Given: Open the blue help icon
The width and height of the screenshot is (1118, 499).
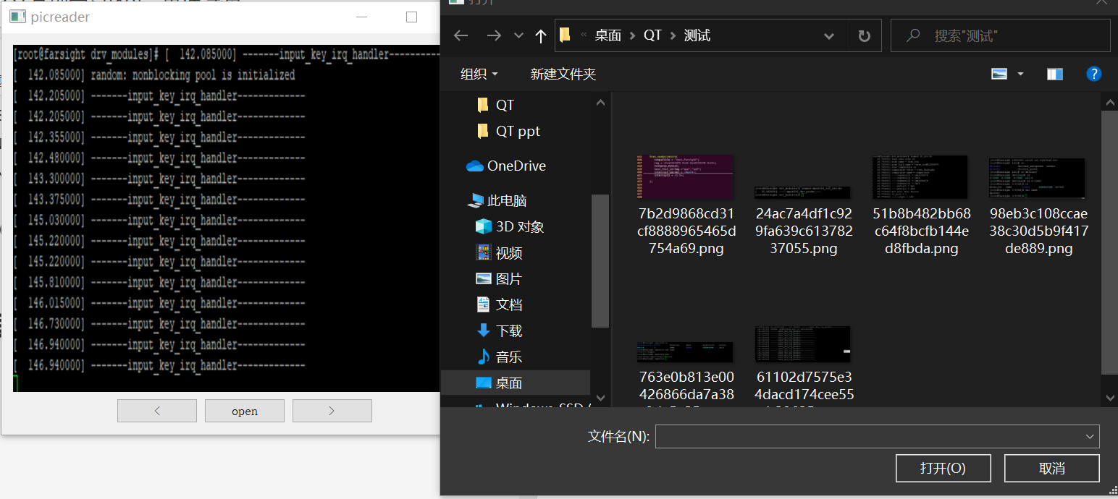Looking at the screenshot, I should coord(1094,74).
